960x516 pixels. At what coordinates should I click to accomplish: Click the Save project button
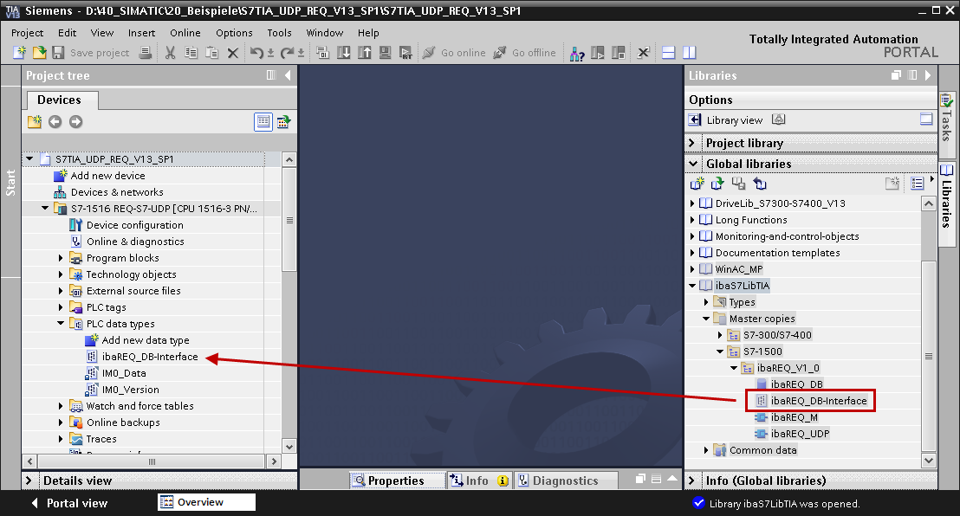tap(91, 53)
